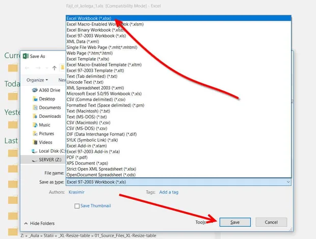Screen dimensions: 316x239
Task: Click the Music note folder icon
Action: click(x=35, y=125)
